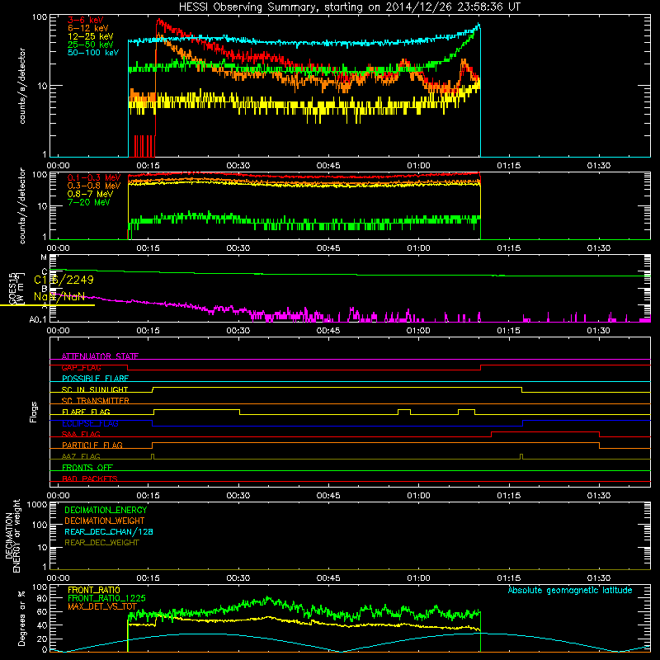The height and width of the screenshot is (660, 660).
Task: Select the FRONT_RATIO legend label
Action: pyautogui.click(x=94, y=590)
